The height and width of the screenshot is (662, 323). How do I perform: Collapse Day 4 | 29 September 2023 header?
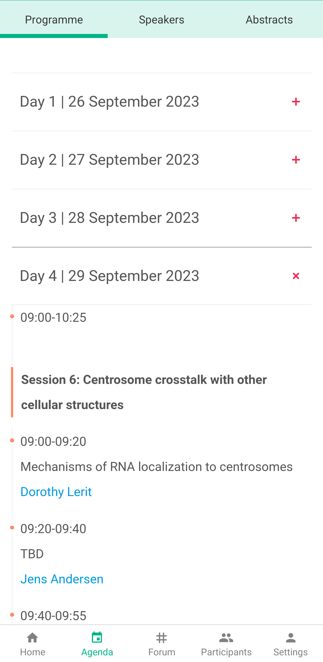(109, 276)
